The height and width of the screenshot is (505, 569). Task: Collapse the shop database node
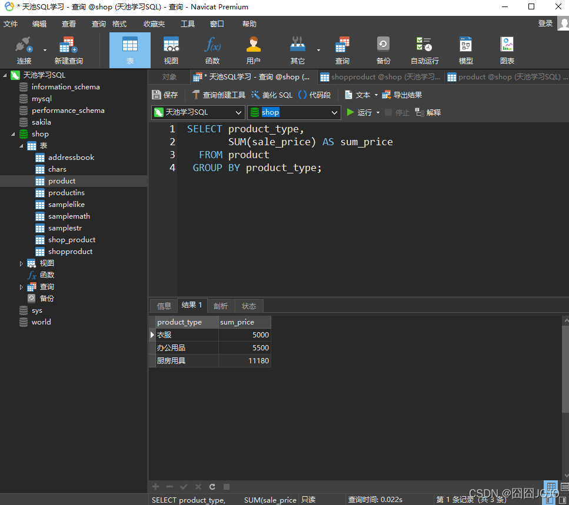click(x=13, y=134)
